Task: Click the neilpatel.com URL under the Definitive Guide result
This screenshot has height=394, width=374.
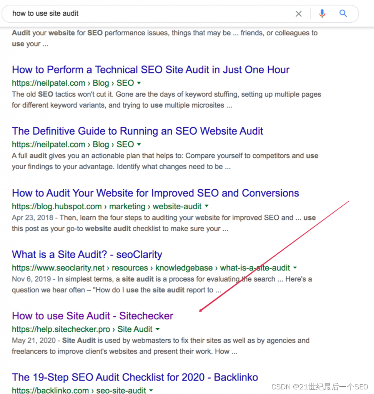Action: point(73,144)
